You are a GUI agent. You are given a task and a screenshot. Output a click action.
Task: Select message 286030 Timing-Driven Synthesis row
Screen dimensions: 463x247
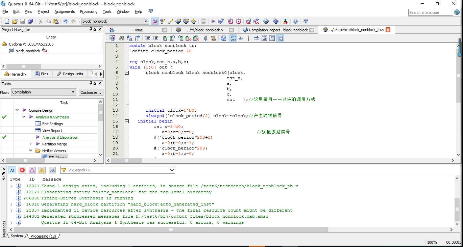point(231,198)
